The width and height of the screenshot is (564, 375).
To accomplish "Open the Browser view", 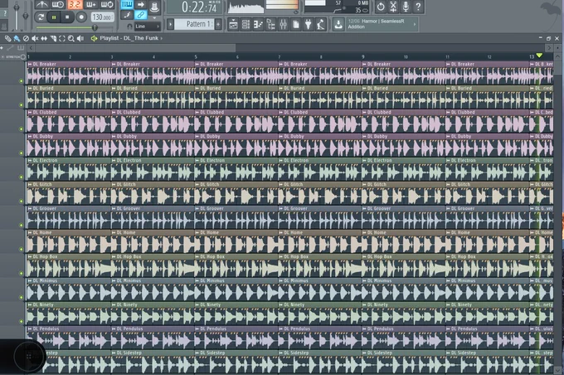I will point(271,24).
